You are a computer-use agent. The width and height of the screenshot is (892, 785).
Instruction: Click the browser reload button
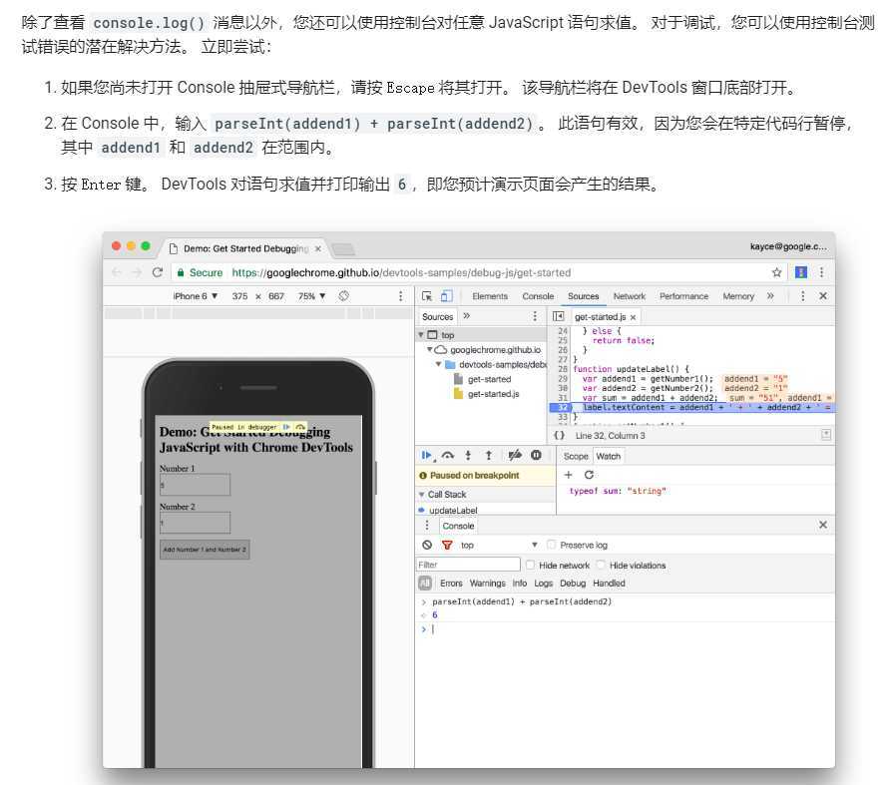click(158, 272)
